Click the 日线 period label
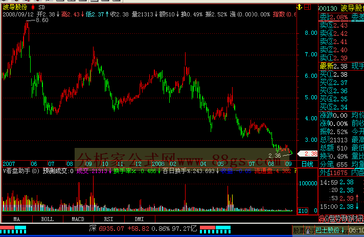364x237 pixels. point(307,164)
